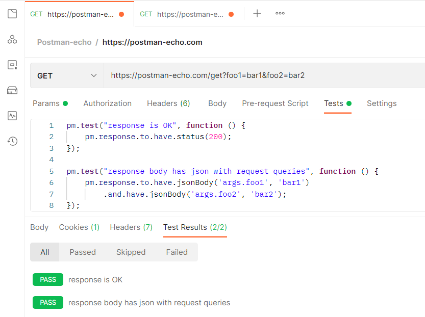The image size is (425, 317).
Task: Open the Collections sidebar icon
Action: [x=12, y=14]
